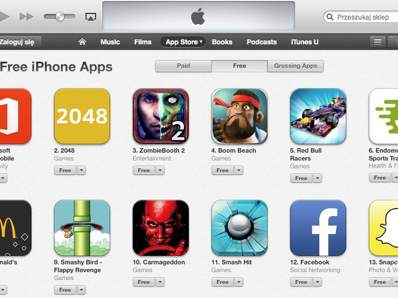The image size is (398, 298).
Task: Select the Free apps segment
Action: click(x=239, y=66)
